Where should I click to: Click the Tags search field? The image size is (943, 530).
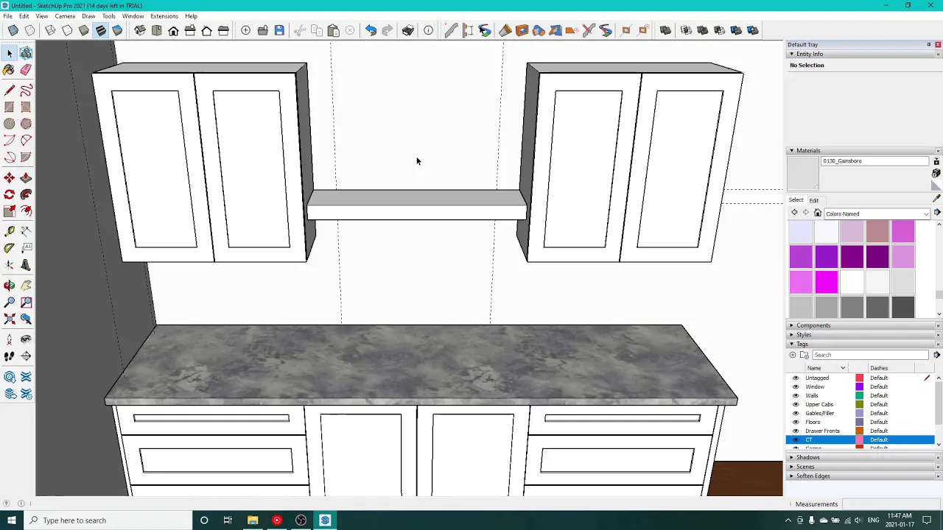871,355
